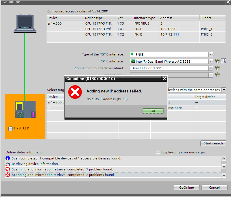Click the interface search magnifier icon
Screen dimensions: 231x197
223,61
